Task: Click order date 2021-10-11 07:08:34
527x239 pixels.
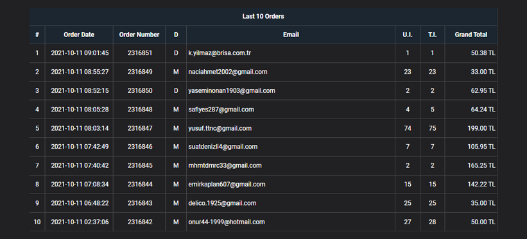Action: coord(80,185)
